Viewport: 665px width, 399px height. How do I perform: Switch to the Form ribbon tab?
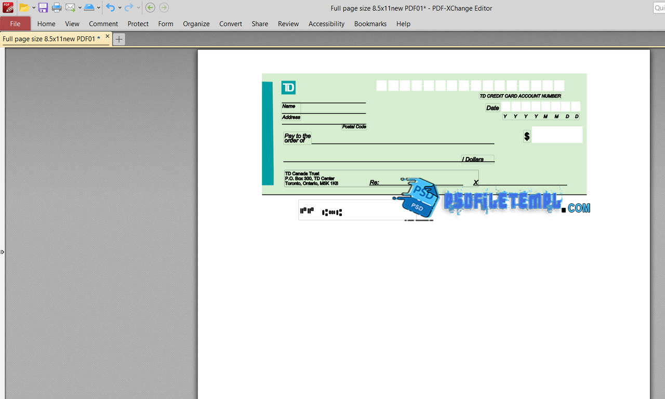pos(166,23)
